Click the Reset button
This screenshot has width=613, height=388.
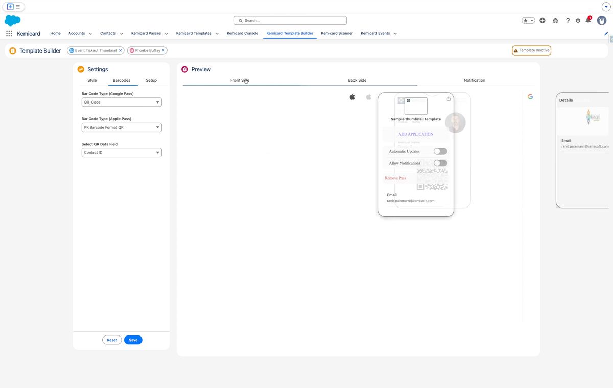coord(112,340)
